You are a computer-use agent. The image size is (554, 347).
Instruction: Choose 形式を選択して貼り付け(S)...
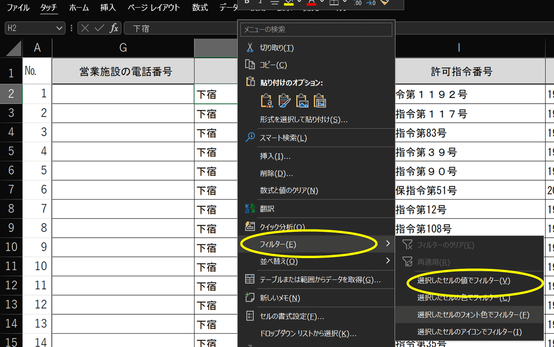pyautogui.click(x=304, y=119)
